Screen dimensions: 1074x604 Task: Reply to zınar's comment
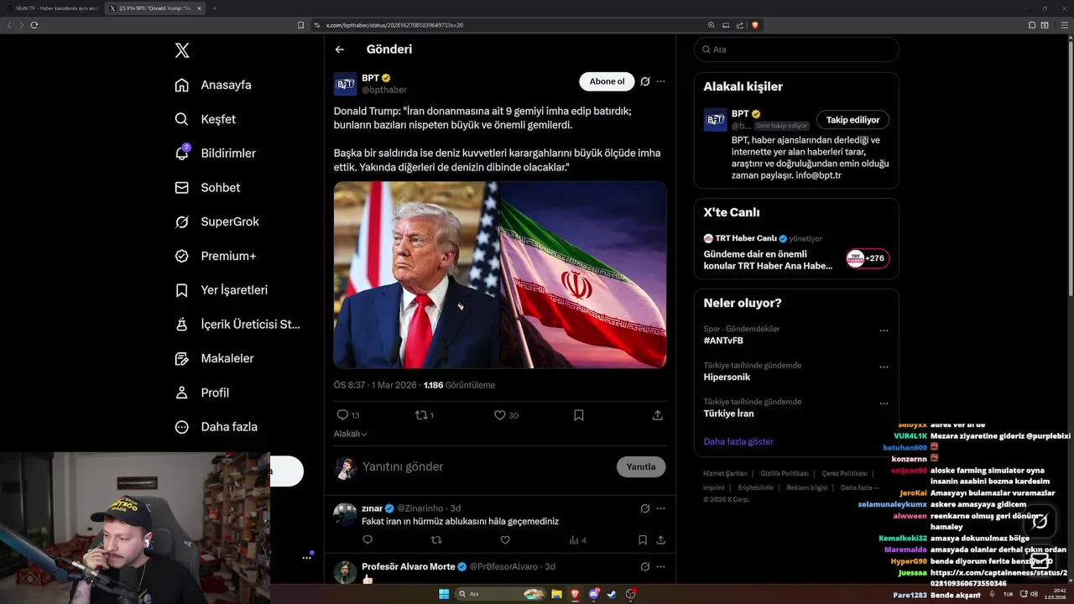click(x=368, y=540)
